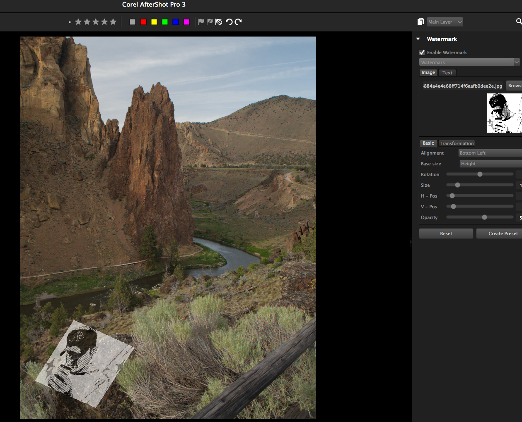
Task: Click the clear flag icon
Action: pyautogui.click(x=219, y=22)
